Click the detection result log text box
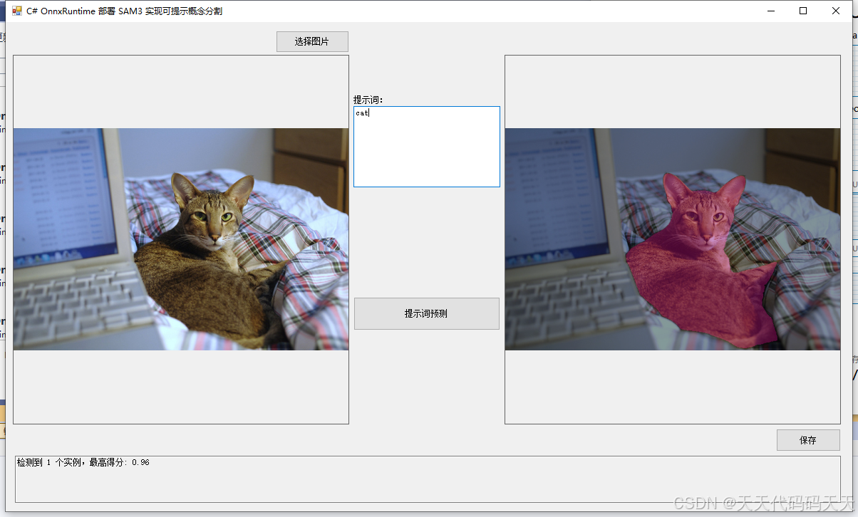 [428, 479]
